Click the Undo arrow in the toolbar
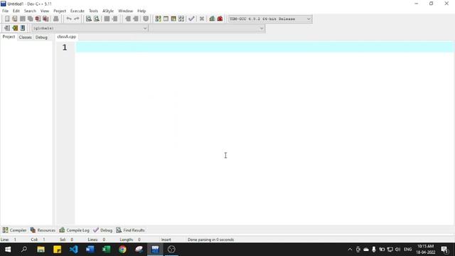Screen dimensions: 455x256 69,19
